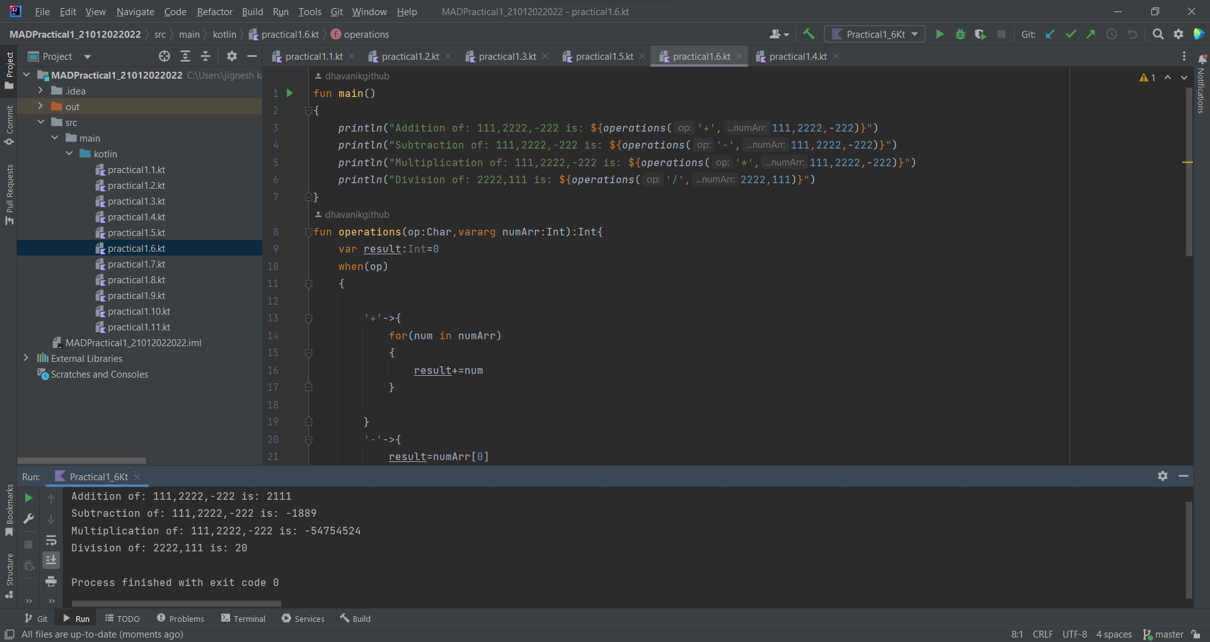Toggle soft-wrap in the Run console
1210x642 pixels.
51,540
